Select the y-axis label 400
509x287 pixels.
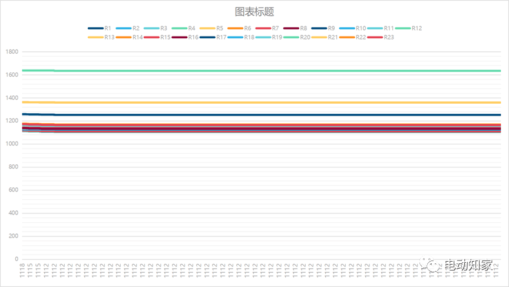pyautogui.click(x=14, y=213)
